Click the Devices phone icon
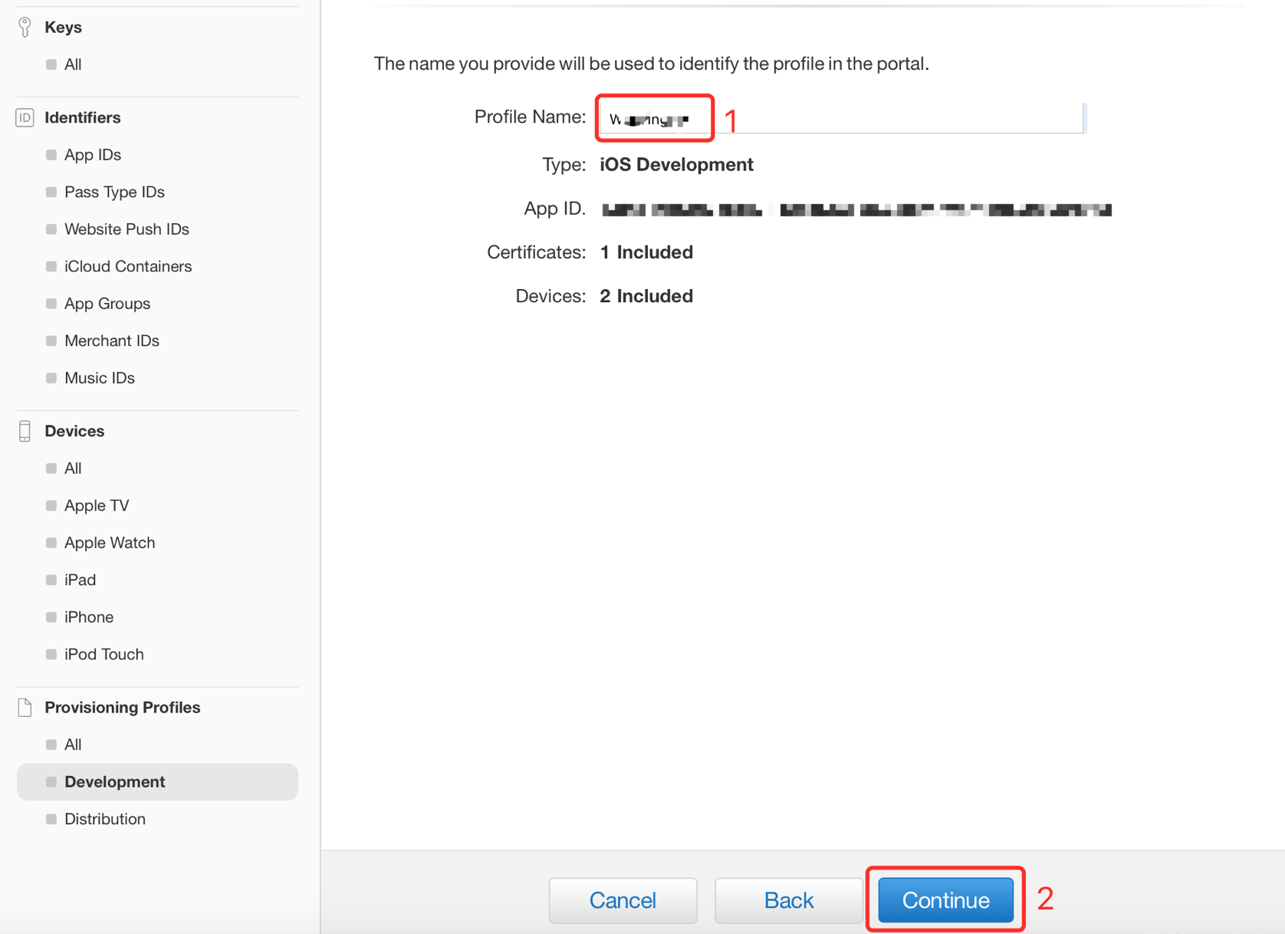 coord(25,431)
